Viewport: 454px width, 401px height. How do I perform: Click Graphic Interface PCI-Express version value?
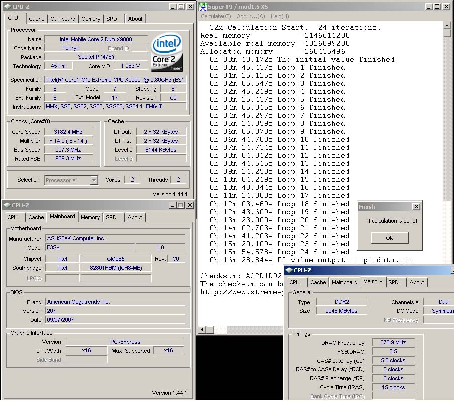pyautogui.click(x=125, y=342)
